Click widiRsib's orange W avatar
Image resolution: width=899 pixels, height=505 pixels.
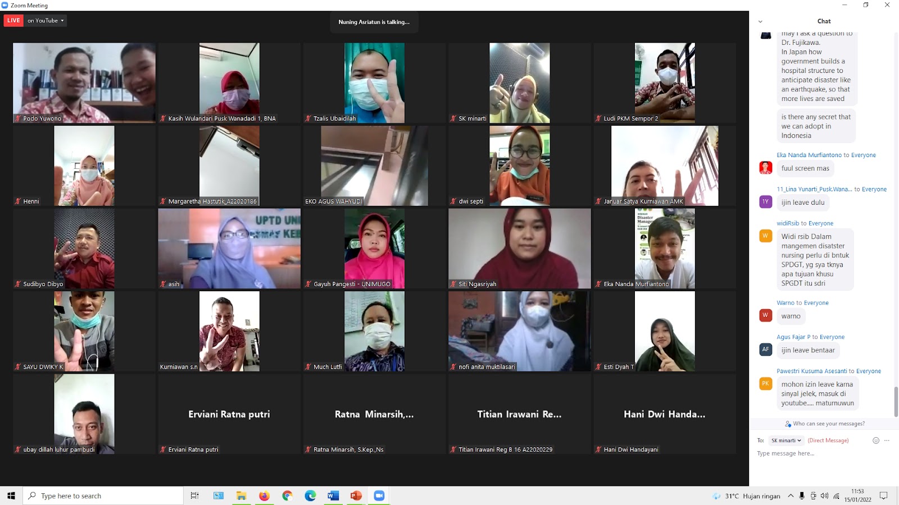(x=765, y=236)
